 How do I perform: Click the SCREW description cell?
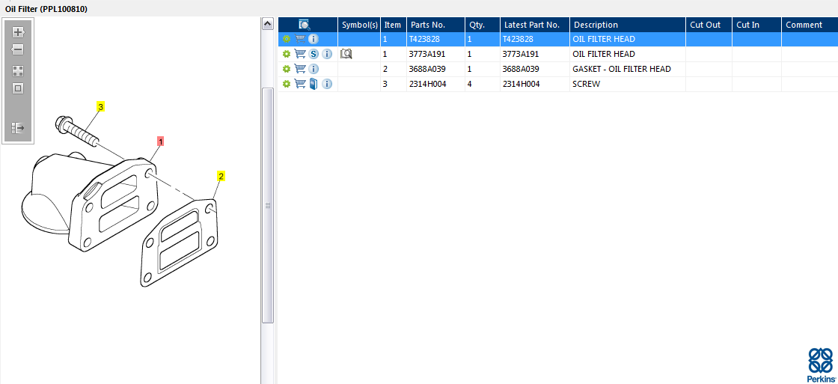point(628,84)
